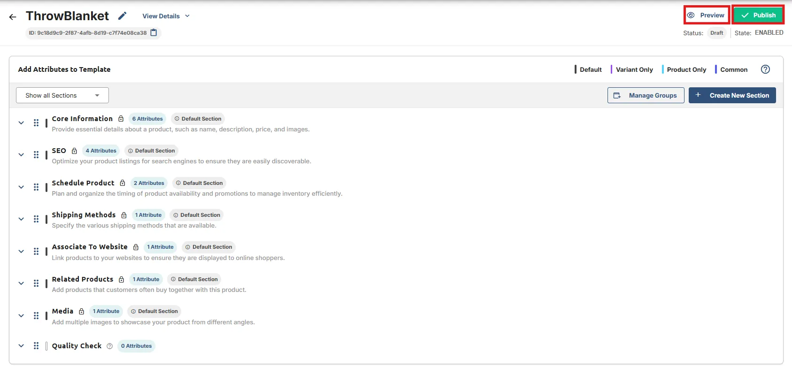Open Manage Groups
The image size is (792, 367).
click(646, 95)
